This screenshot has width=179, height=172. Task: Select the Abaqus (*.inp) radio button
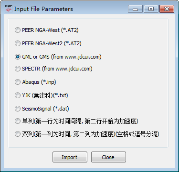coord(18,82)
